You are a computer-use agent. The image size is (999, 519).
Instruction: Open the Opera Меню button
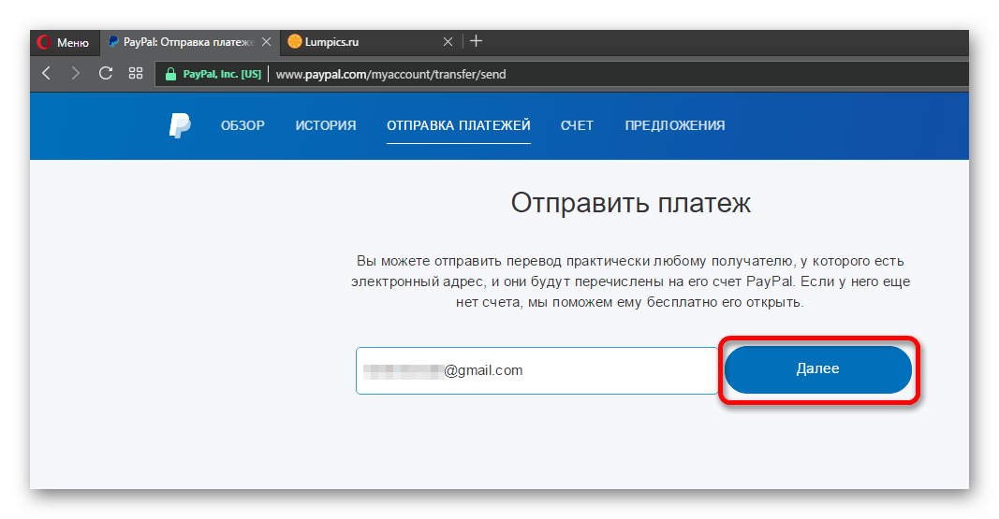(64, 43)
